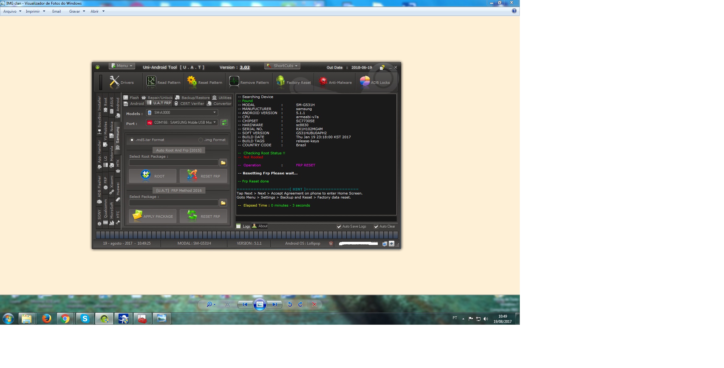724x368 pixels.
Task: Open the ShortCuts dropdown
Action: coord(282,66)
